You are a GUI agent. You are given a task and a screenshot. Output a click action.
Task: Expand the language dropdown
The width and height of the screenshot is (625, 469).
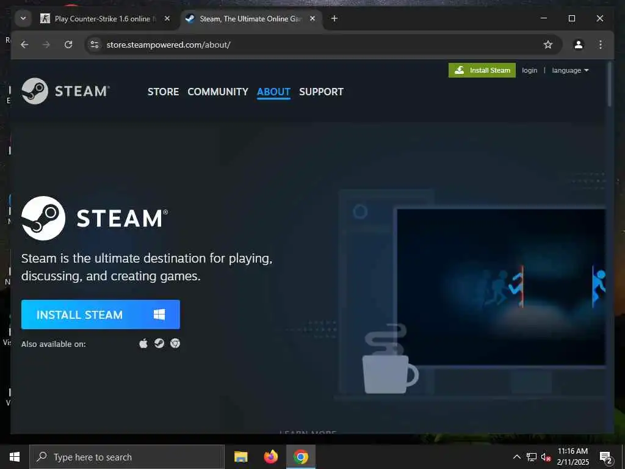click(570, 70)
